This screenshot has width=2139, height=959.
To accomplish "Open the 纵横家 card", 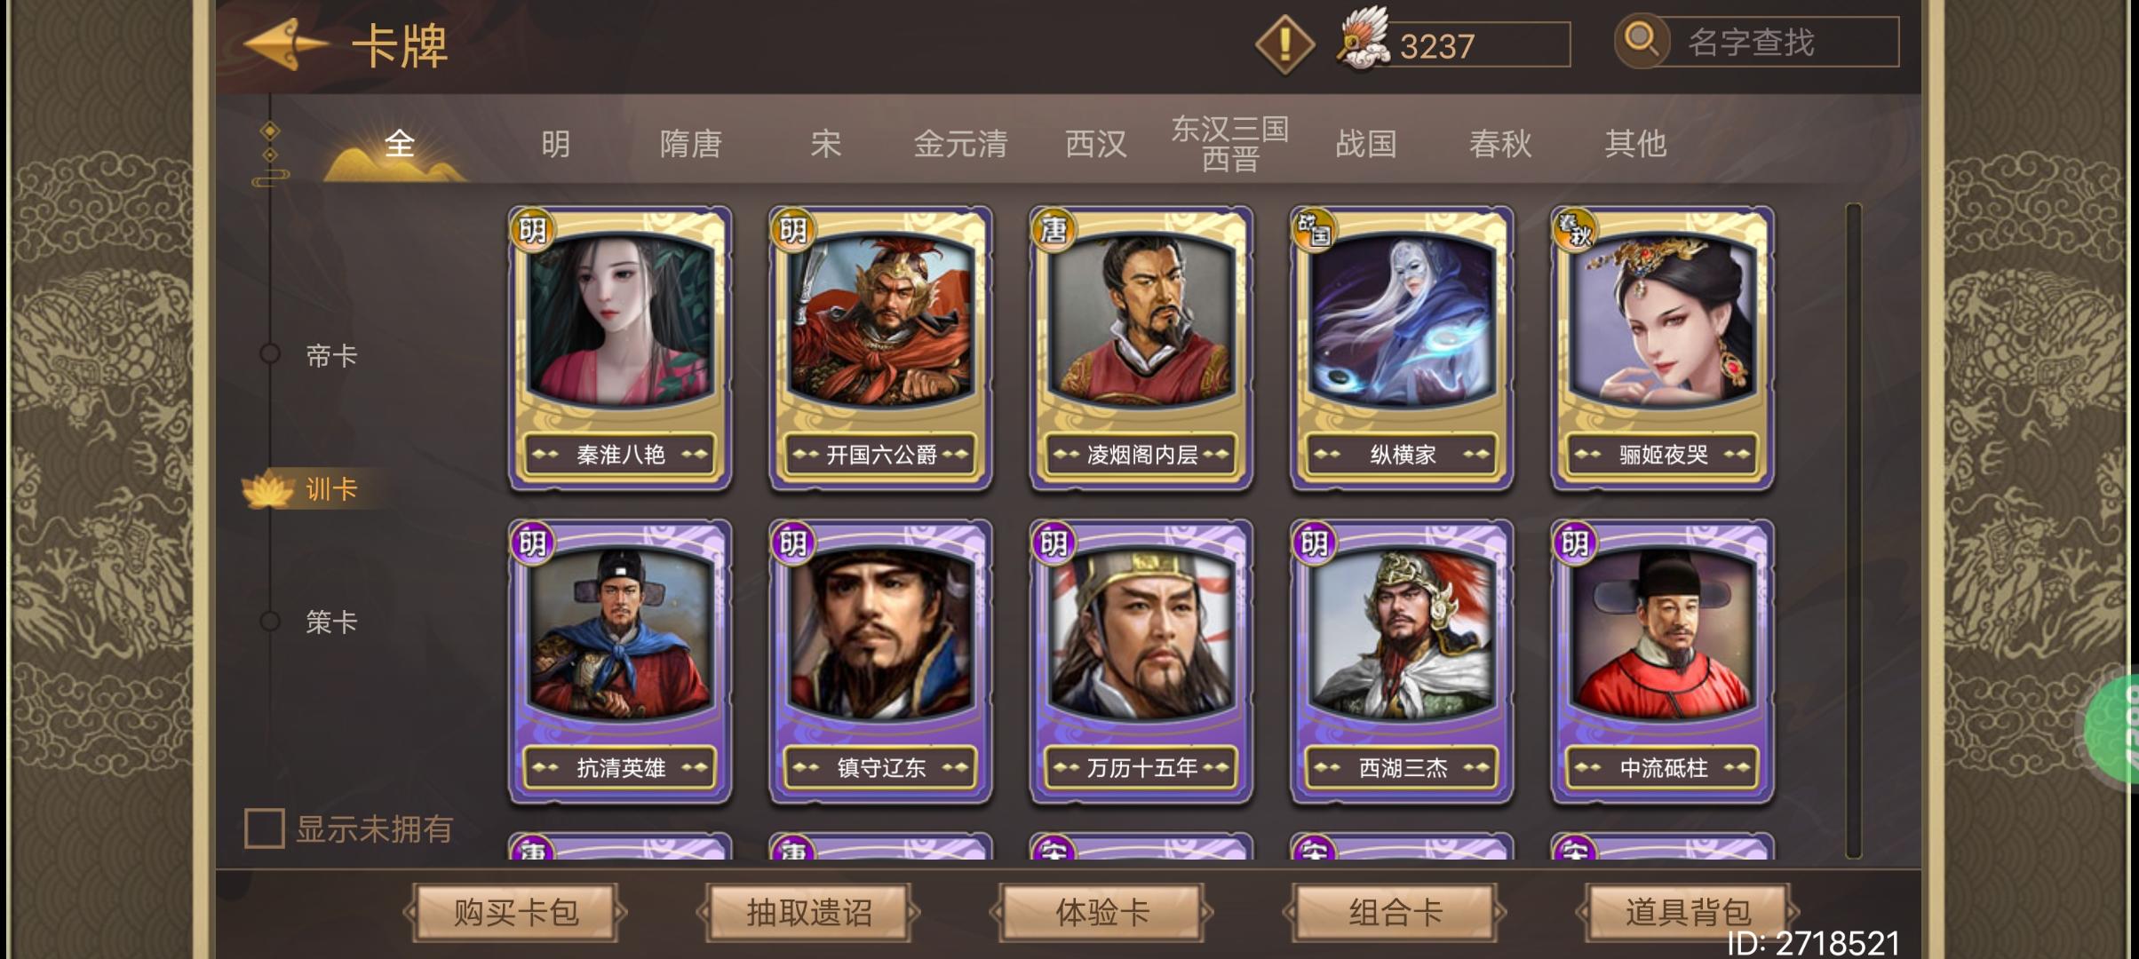I will point(1402,348).
